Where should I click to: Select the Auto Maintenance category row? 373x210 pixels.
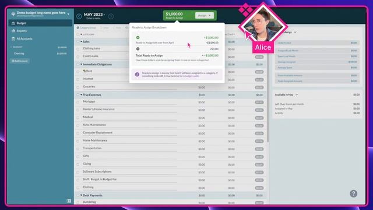coord(170,125)
